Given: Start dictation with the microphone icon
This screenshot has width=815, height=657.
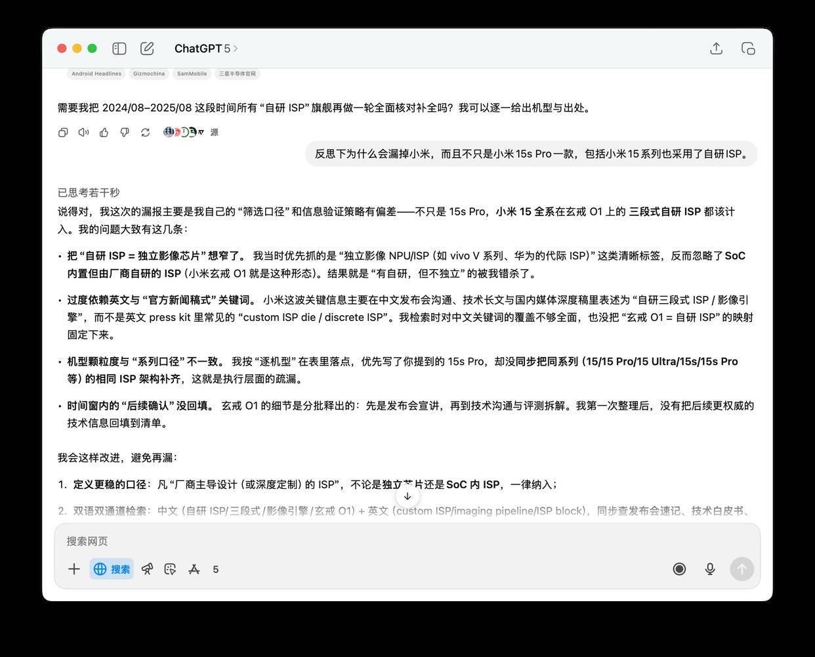Looking at the screenshot, I should tap(710, 569).
